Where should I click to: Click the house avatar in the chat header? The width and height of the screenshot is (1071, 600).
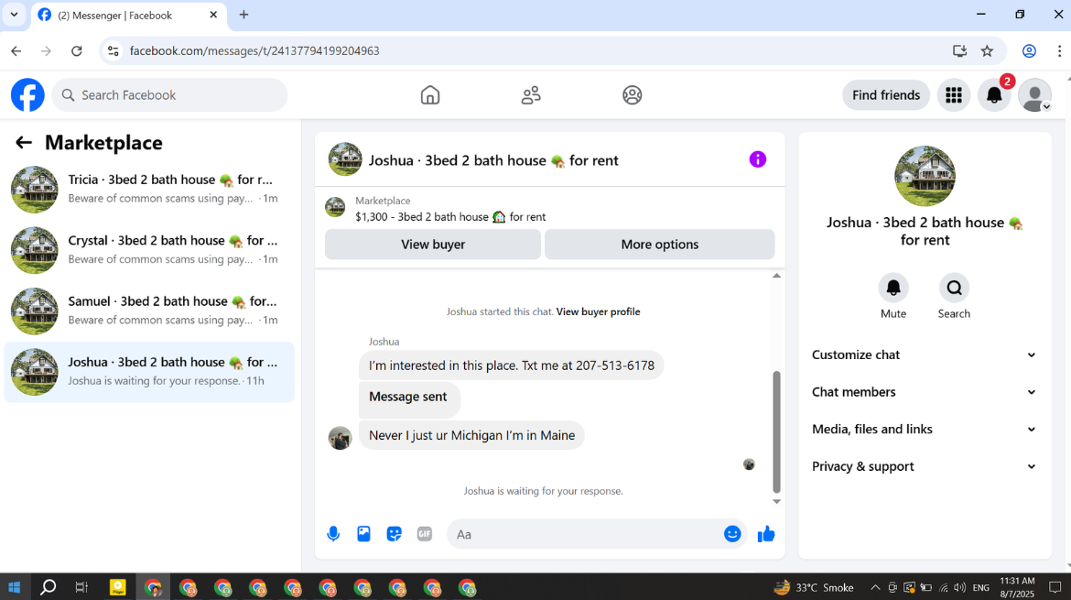click(345, 159)
